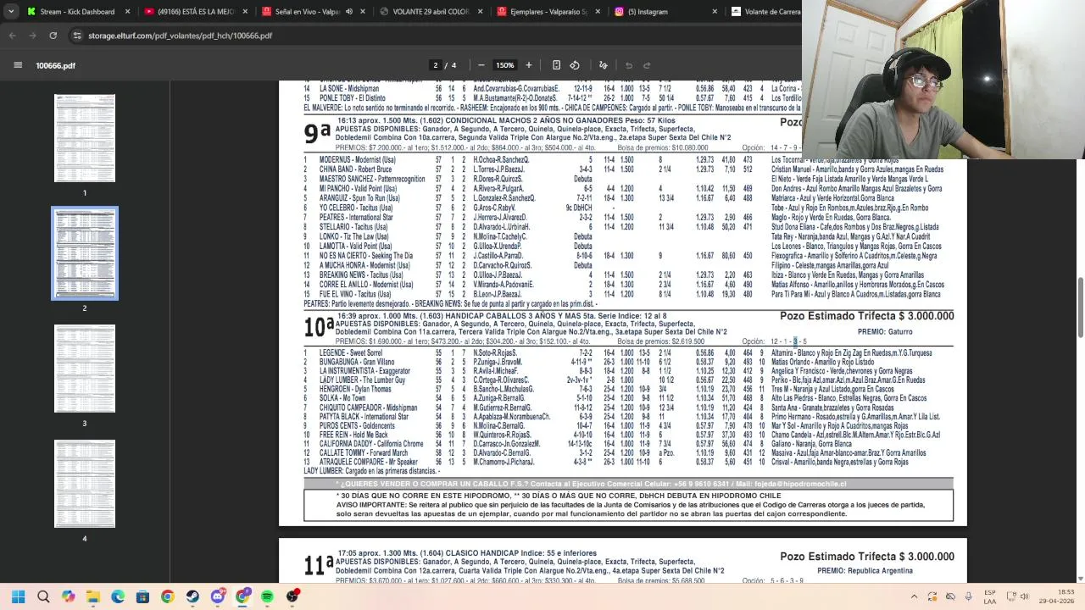Open Spotify from the taskbar
This screenshot has width=1085, height=610.
[x=267, y=596]
